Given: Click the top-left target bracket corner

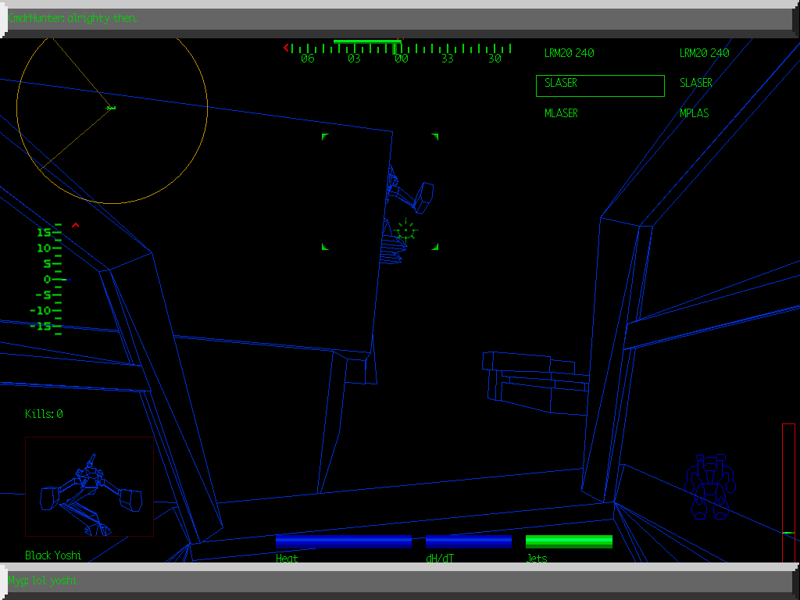Looking at the screenshot, I should (x=325, y=137).
